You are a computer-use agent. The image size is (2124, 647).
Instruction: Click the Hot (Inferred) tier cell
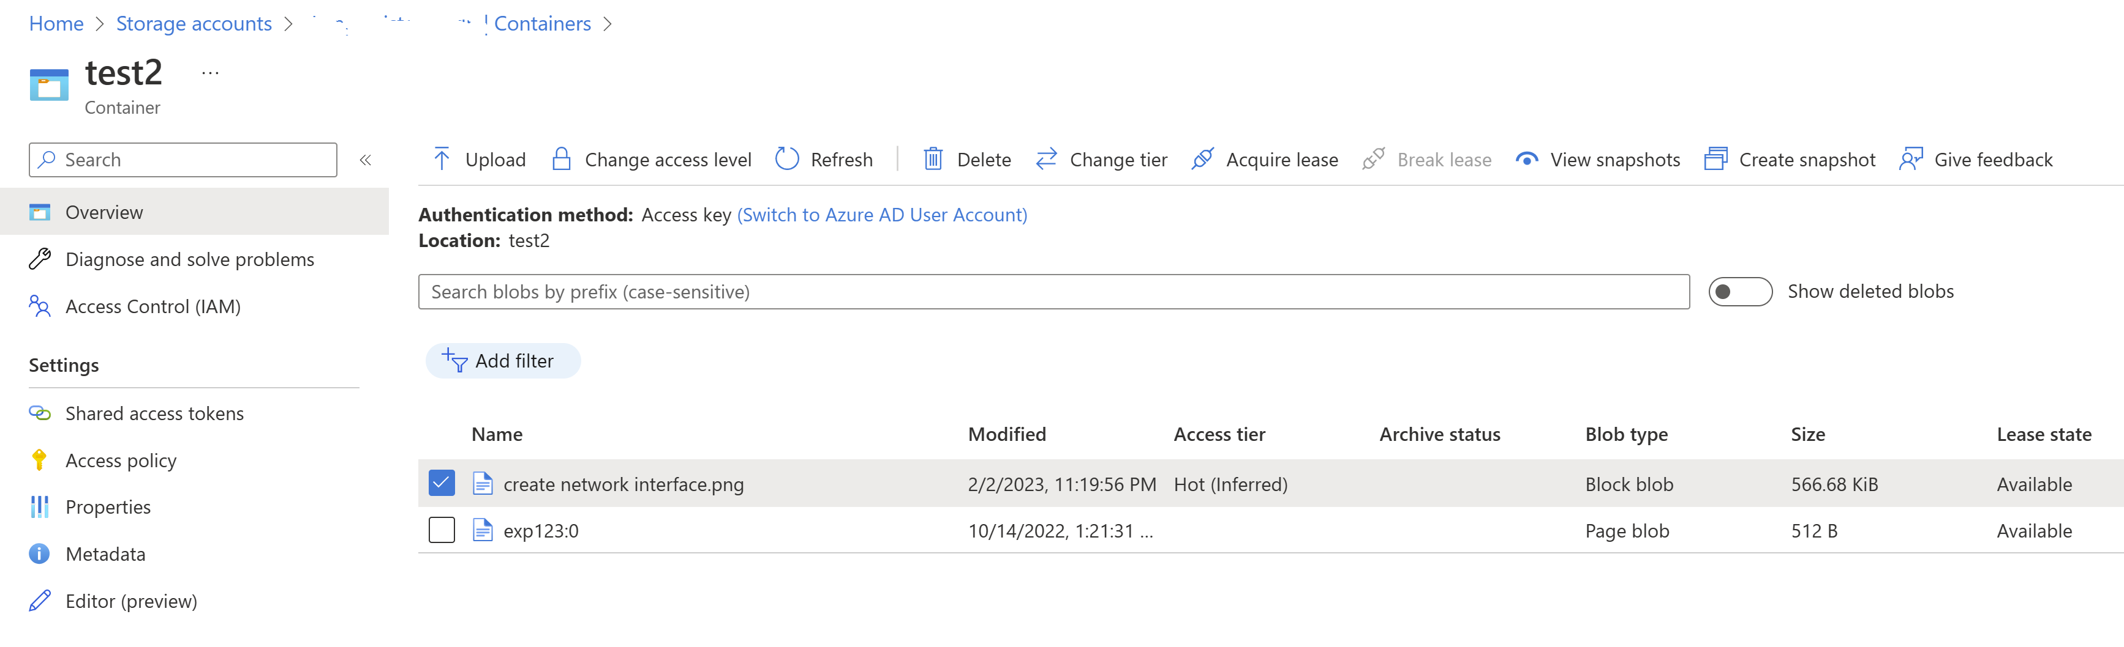coord(1230,484)
